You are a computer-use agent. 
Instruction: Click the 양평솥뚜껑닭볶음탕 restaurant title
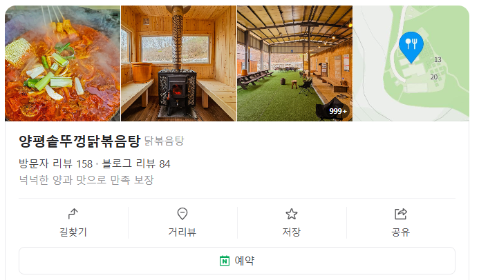(x=79, y=141)
